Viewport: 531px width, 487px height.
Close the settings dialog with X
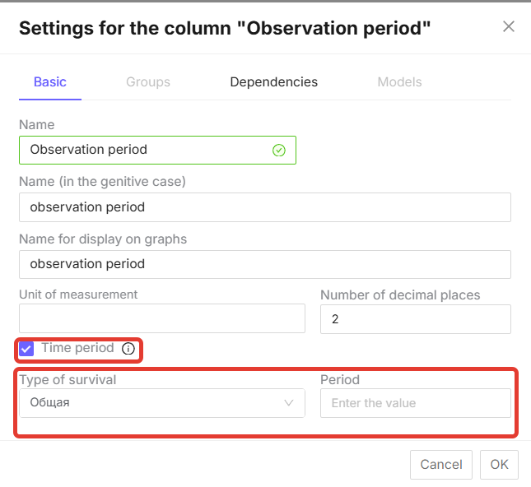509,26
